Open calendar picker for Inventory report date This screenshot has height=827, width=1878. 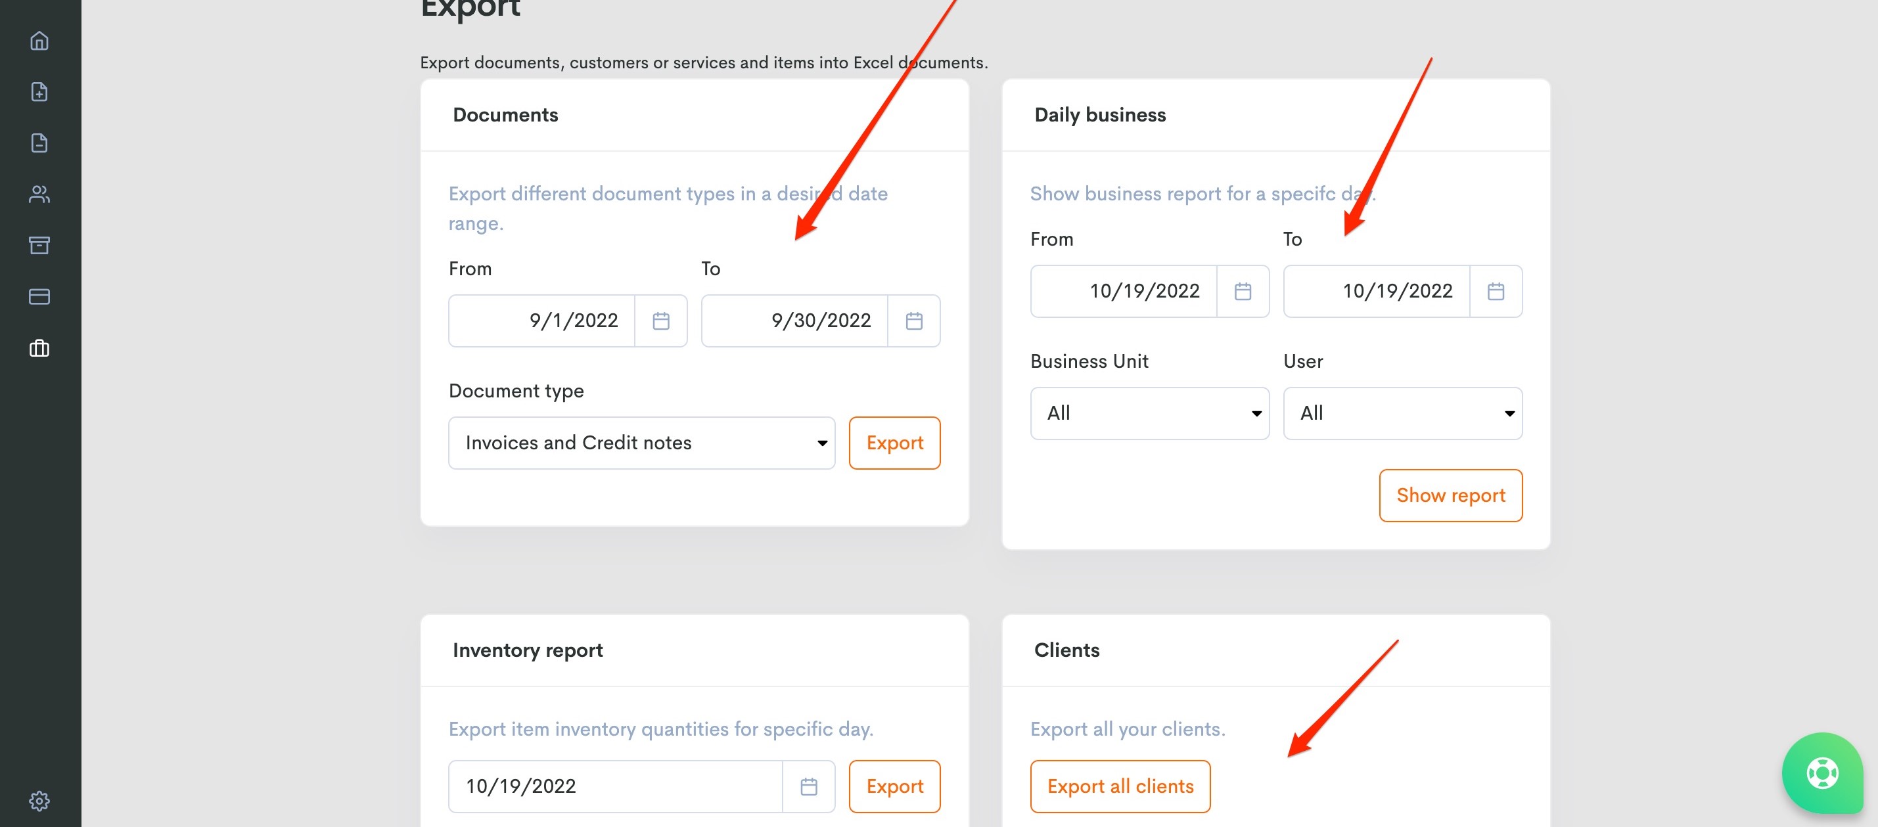(808, 786)
